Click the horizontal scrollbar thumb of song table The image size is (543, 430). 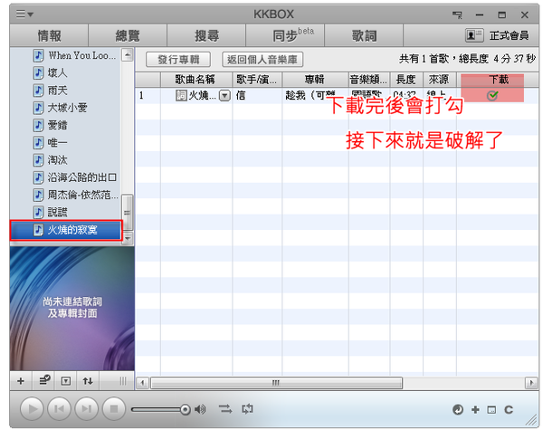(276, 383)
